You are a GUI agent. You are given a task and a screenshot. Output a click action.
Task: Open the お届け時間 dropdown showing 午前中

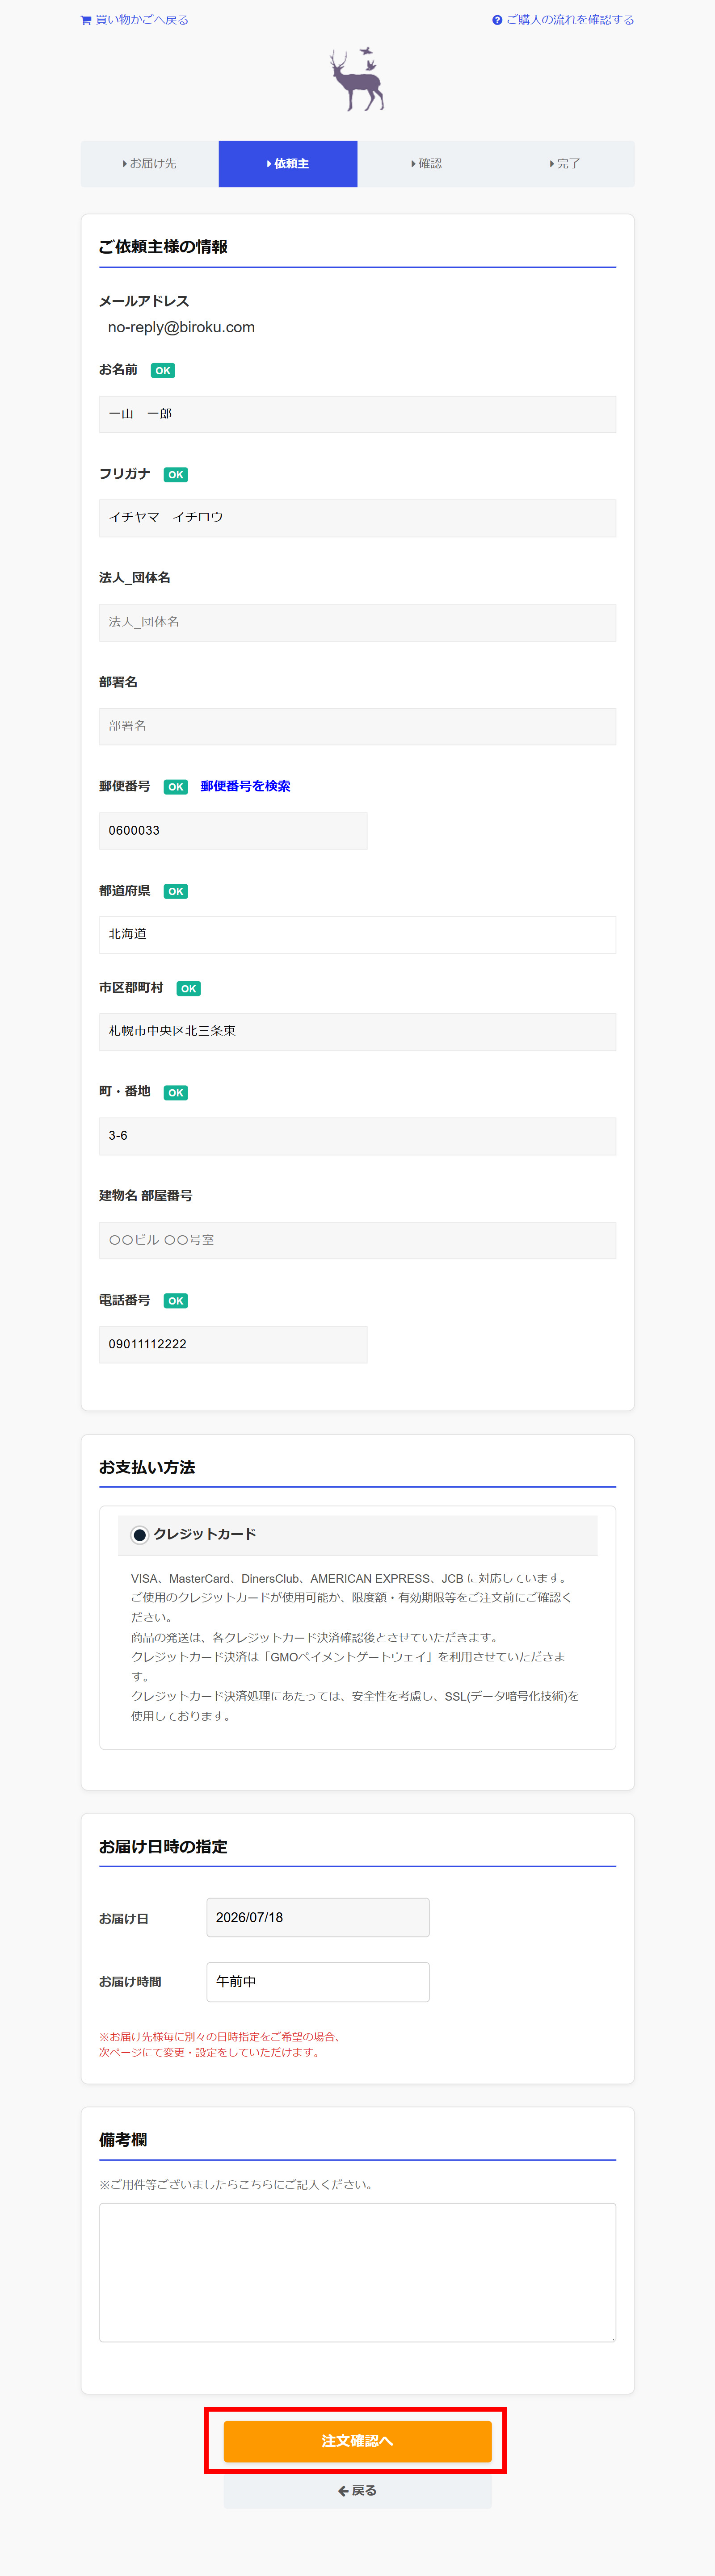[x=318, y=1981]
